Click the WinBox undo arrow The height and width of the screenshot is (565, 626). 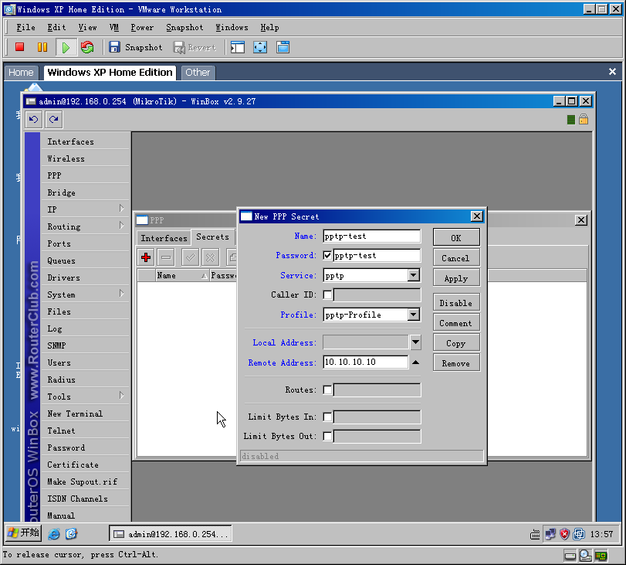coord(33,119)
